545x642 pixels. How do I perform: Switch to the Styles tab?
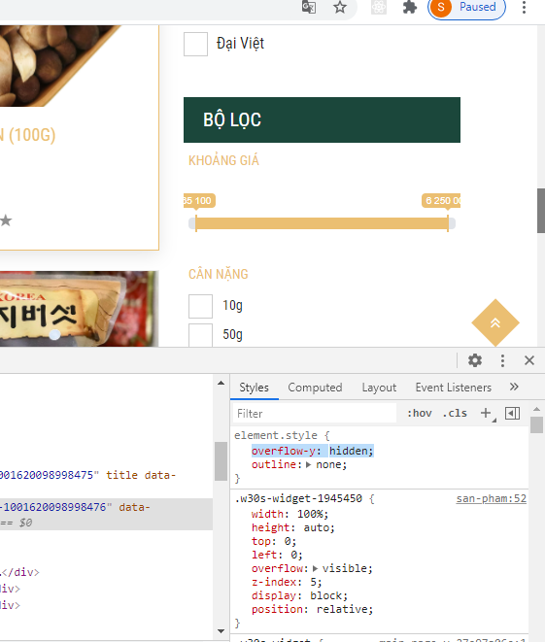point(254,388)
